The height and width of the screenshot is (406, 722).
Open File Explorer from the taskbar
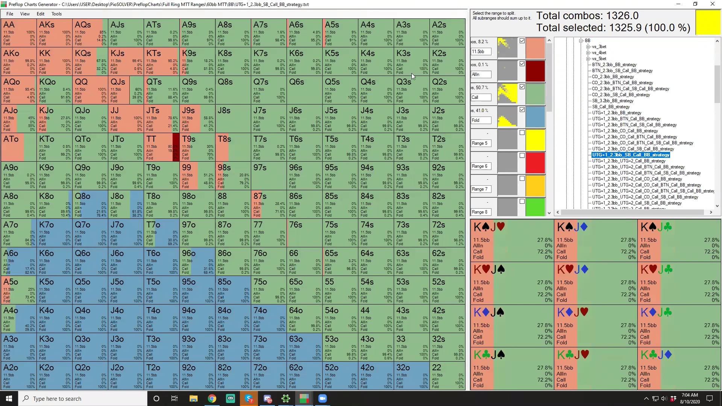(x=194, y=398)
